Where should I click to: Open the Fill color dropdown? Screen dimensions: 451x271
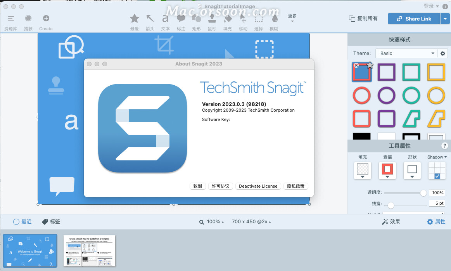coord(363,171)
